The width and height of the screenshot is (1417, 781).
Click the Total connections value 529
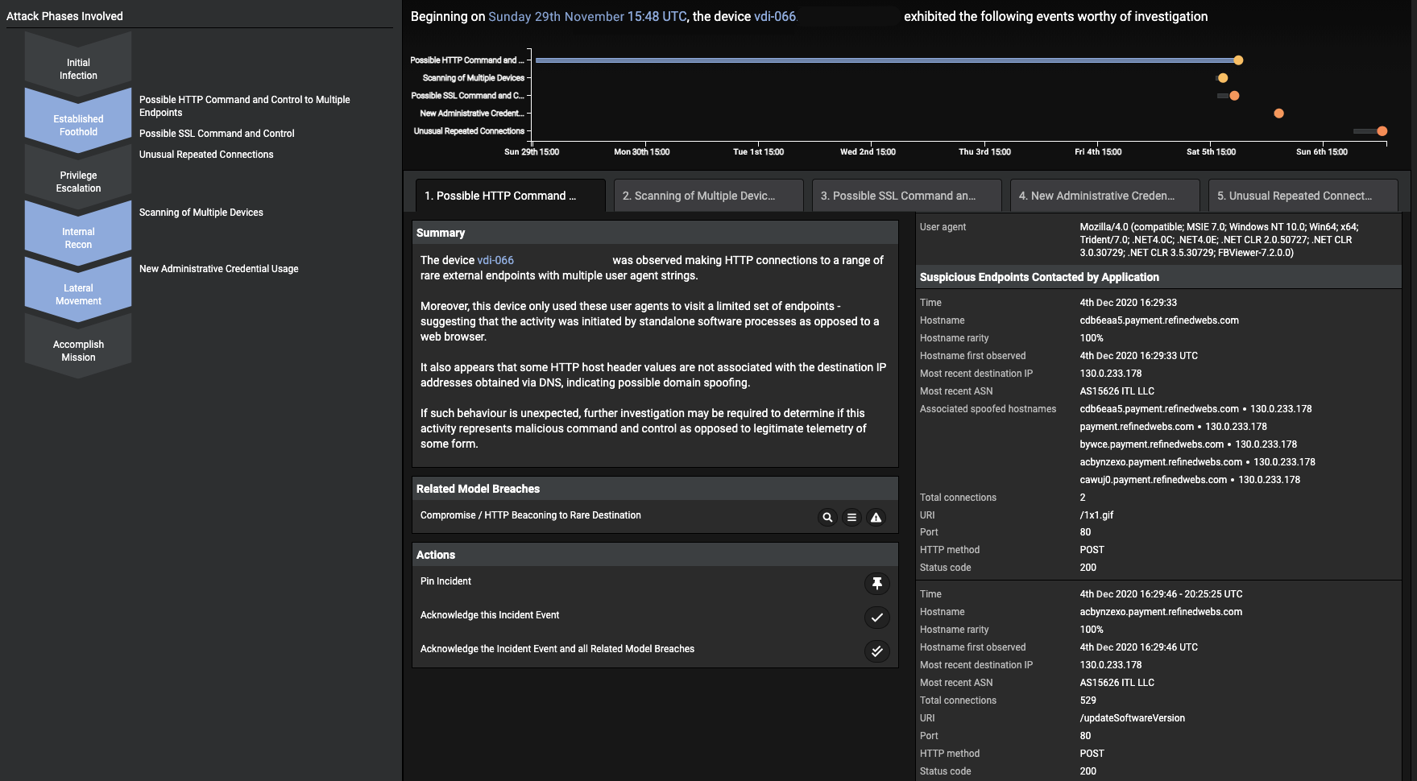[x=1088, y=700]
